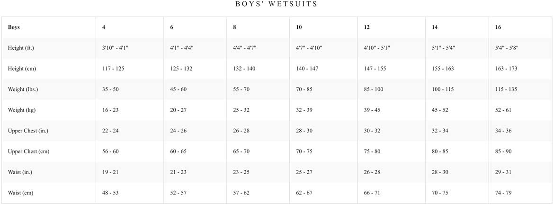This screenshot has width=554, height=212.
Task: Select the Height (ft.) row label
Action: click(21, 48)
